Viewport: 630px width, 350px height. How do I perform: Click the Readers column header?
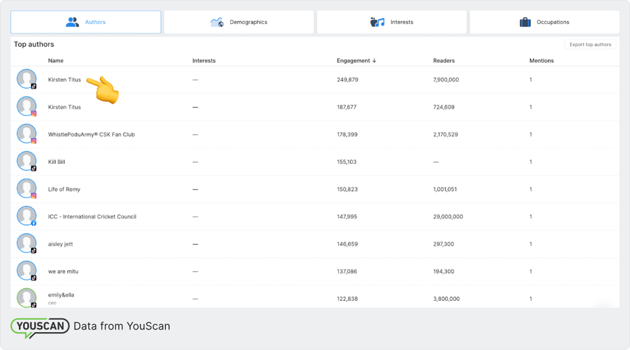pos(444,61)
